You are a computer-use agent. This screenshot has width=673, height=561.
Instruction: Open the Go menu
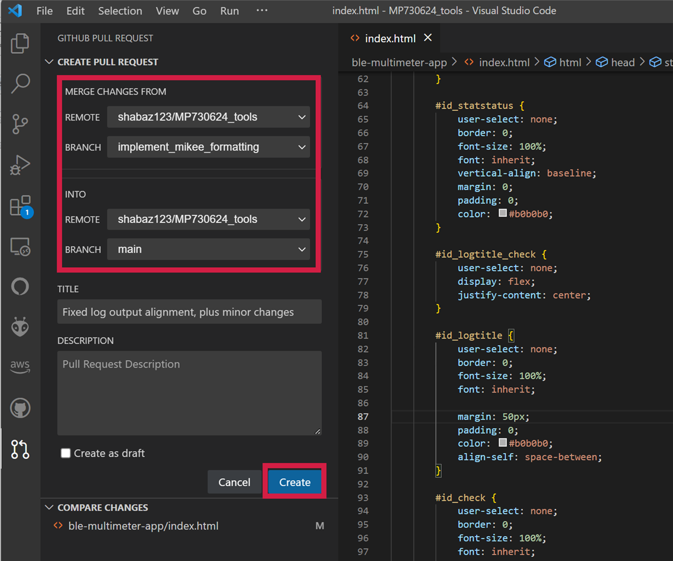(199, 11)
